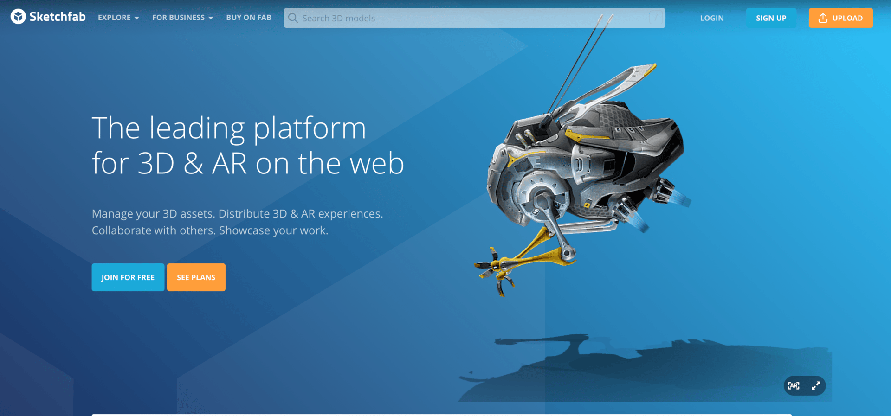The image size is (891, 416).
Task: Click the text "Manage your 3D assets."
Action: coord(154,214)
